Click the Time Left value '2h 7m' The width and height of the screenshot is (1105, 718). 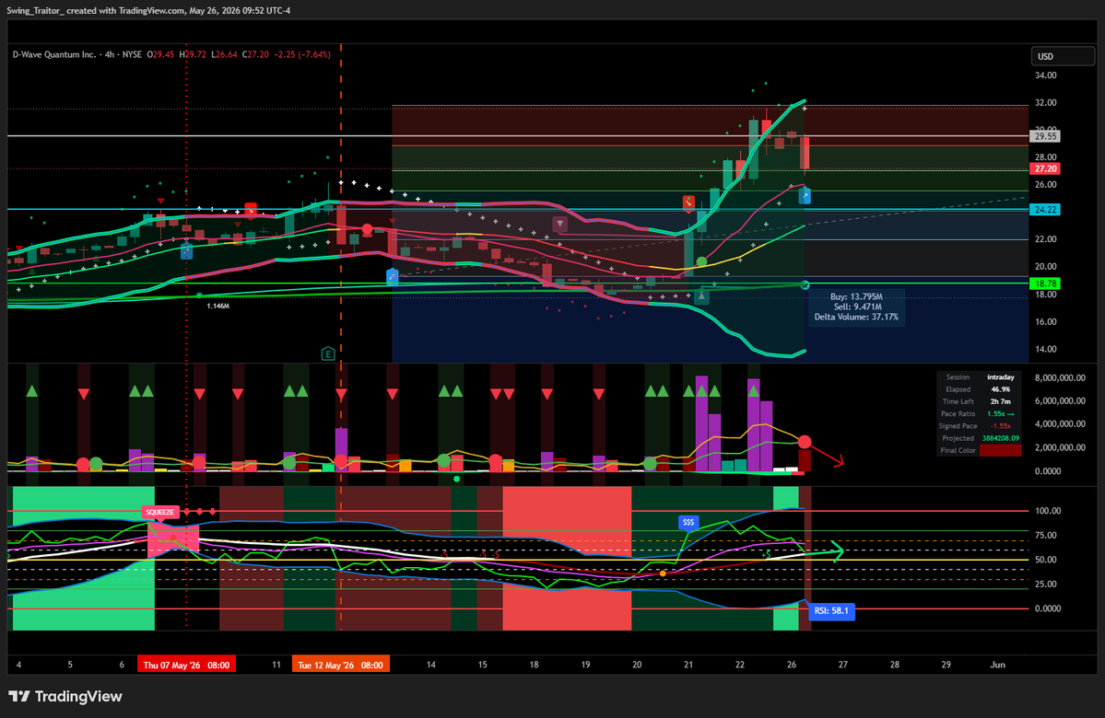(x=1000, y=401)
